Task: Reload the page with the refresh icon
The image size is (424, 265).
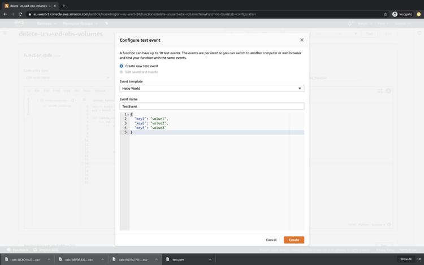Action: (x=20, y=14)
